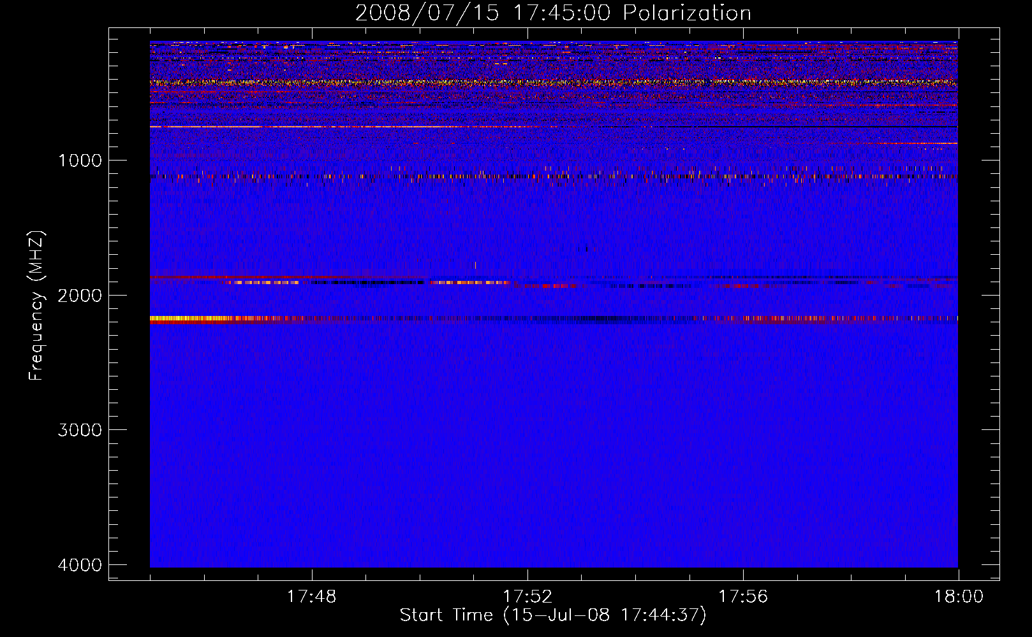Click the plot title '2008/07/15 17:45:00 Polarization'
This screenshot has width=1032, height=637.
tap(553, 13)
